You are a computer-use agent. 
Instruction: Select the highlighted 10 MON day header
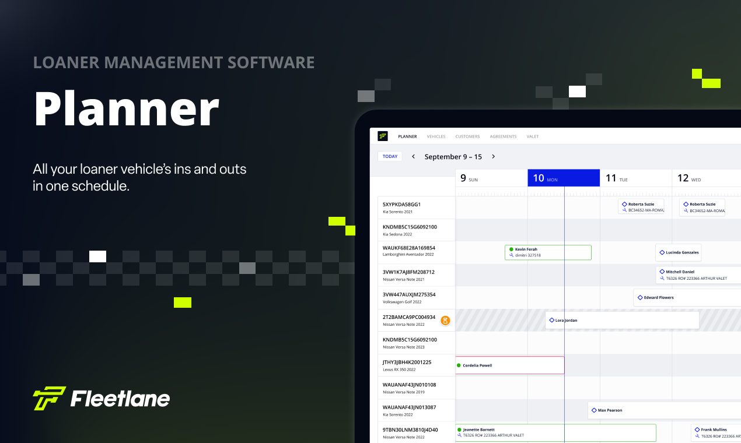tap(563, 178)
